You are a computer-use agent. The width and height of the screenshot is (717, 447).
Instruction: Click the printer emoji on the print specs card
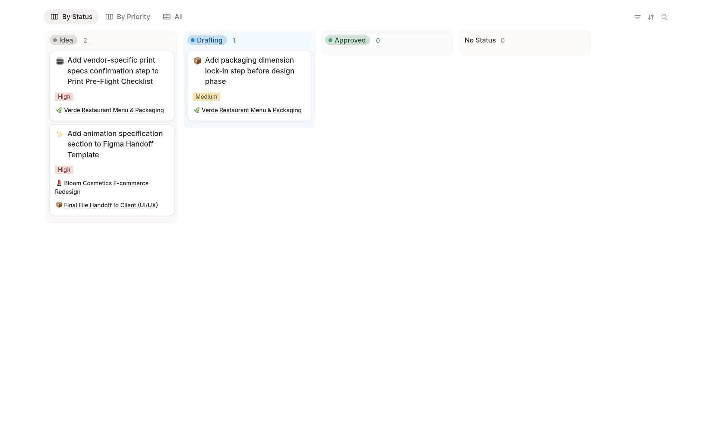(x=59, y=60)
